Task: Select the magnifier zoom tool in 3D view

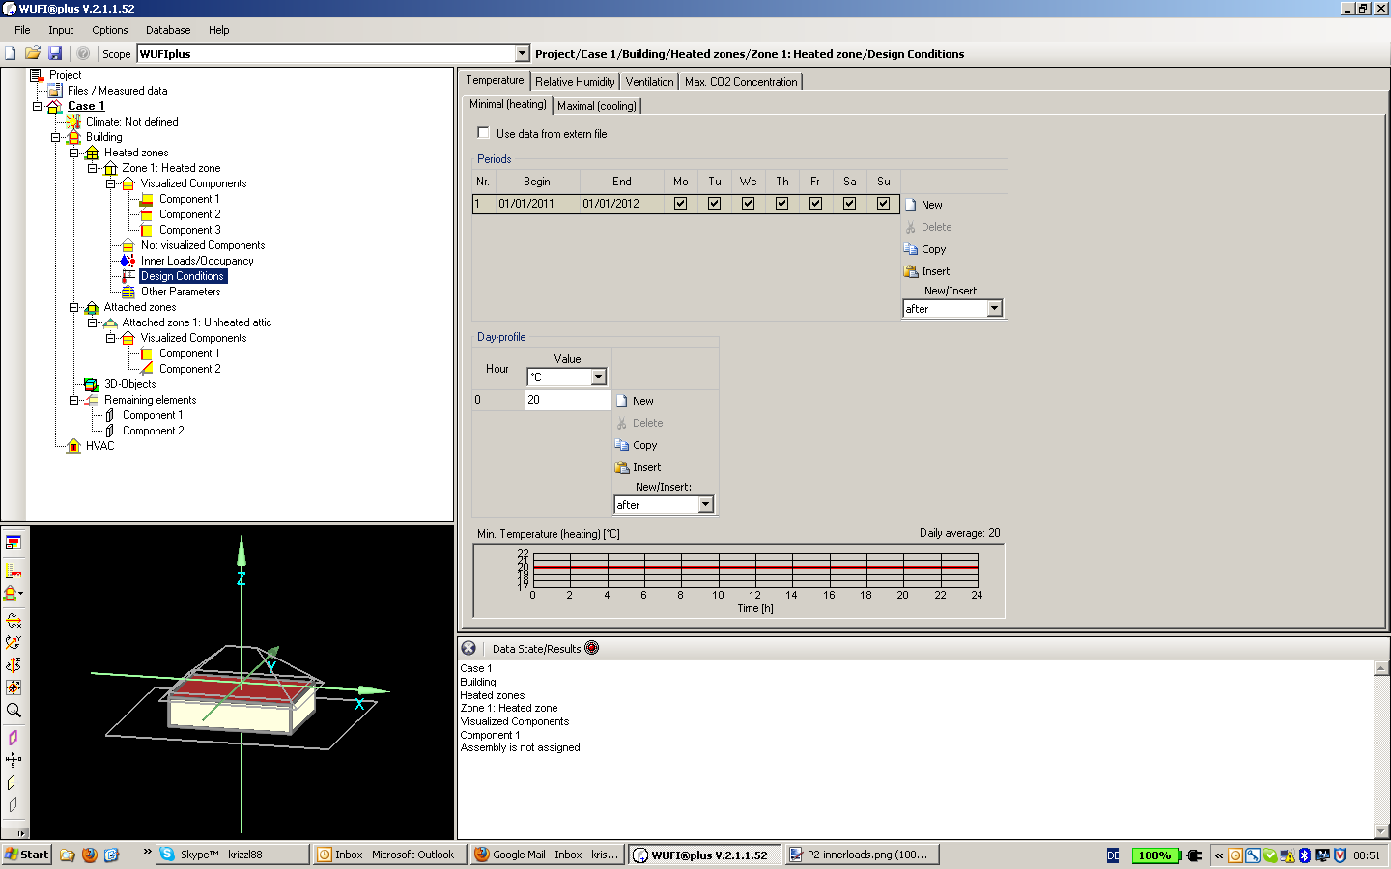Action: click(x=14, y=711)
